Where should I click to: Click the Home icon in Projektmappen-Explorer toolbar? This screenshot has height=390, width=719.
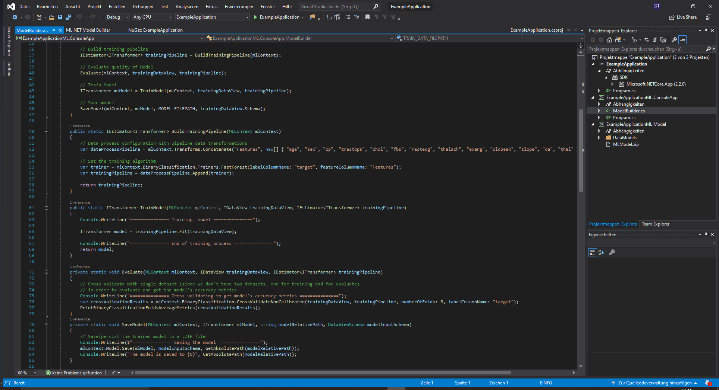coord(609,40)
